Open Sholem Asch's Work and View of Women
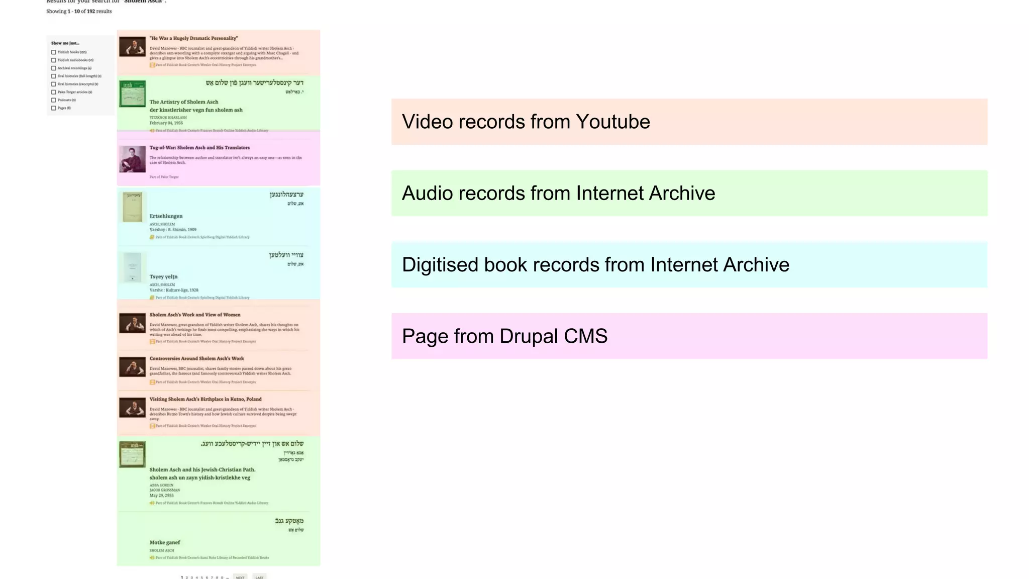 (195, 315)
